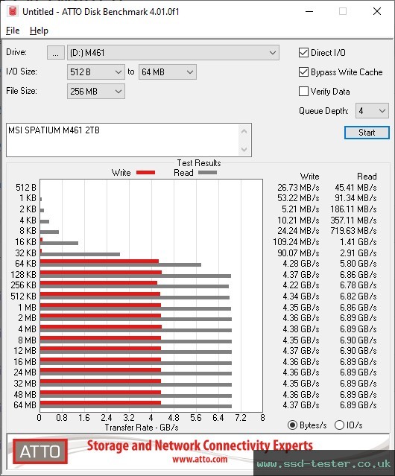Screen dimensions: 395x476
Task: Click the red 64 MB write bar
Action: pyautogui.click(x=101, y=403)
